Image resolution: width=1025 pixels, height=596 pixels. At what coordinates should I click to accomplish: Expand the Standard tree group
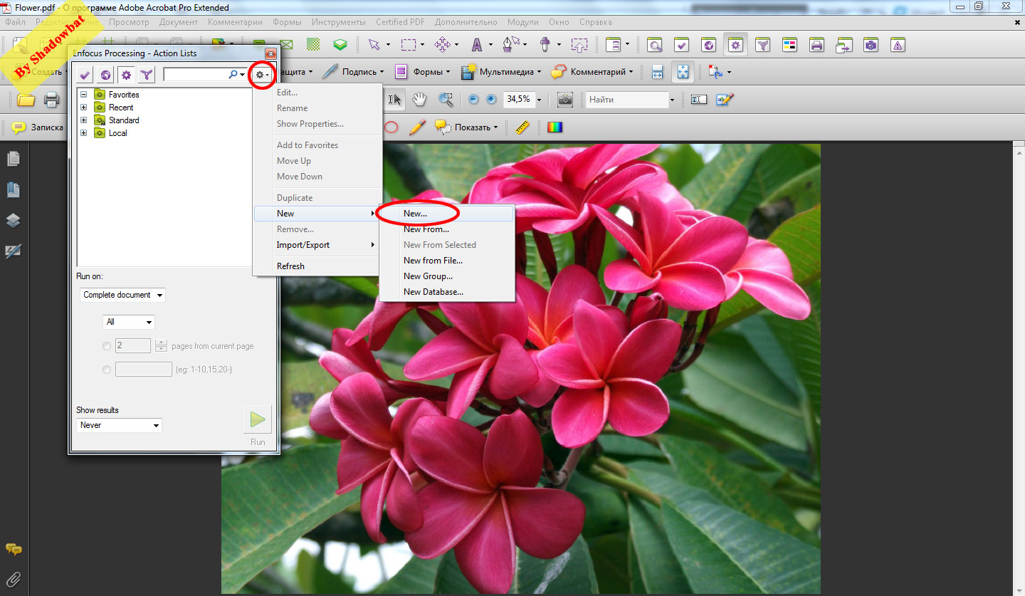click(83, 120)
